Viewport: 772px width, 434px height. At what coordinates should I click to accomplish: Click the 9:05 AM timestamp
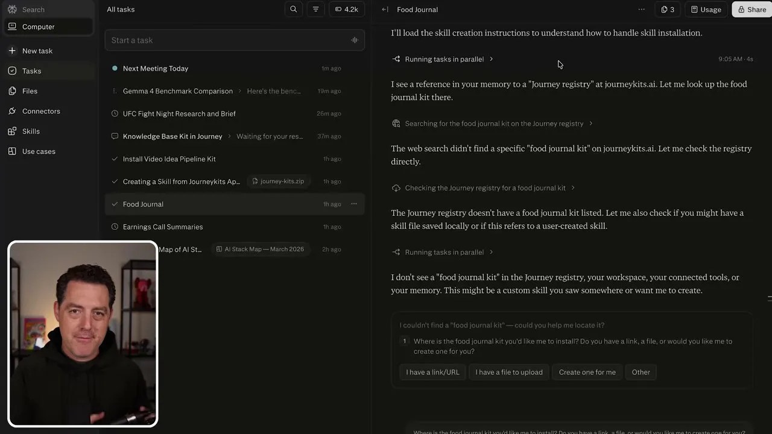pos(730,59)
